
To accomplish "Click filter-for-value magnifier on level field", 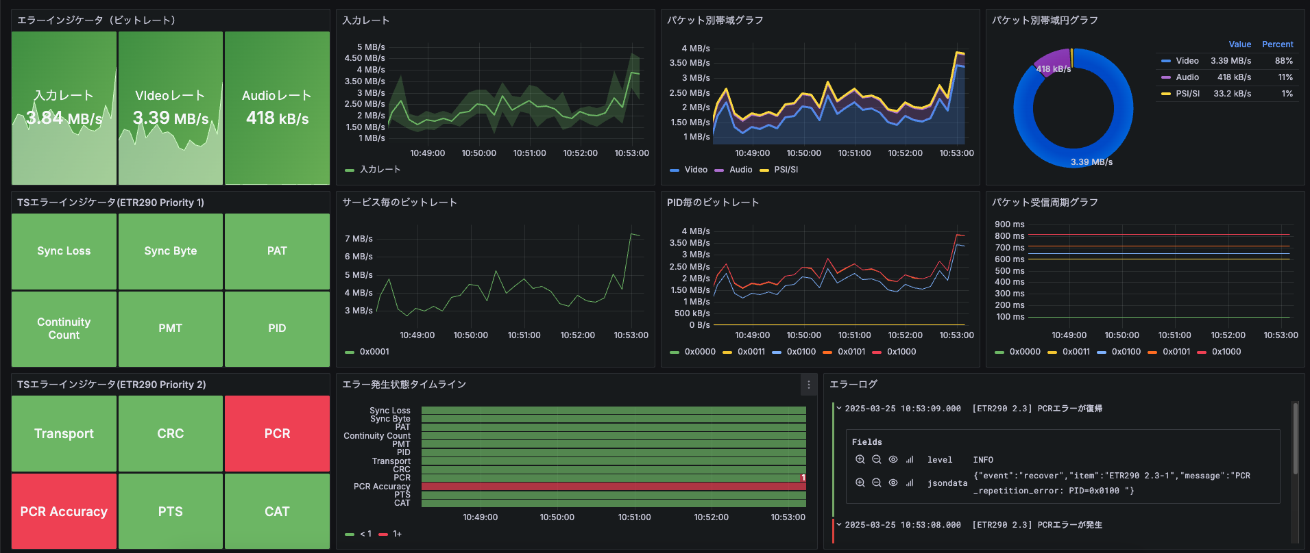I will click(x=860, y=460).
